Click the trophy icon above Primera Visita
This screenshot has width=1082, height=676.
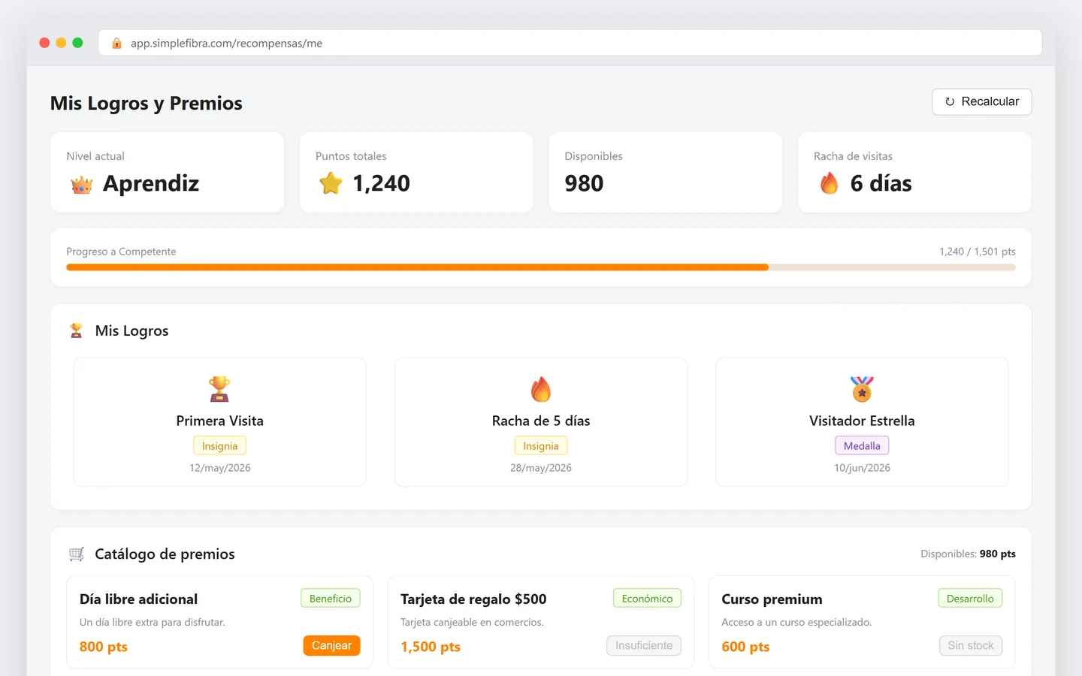tap(219, 389)
